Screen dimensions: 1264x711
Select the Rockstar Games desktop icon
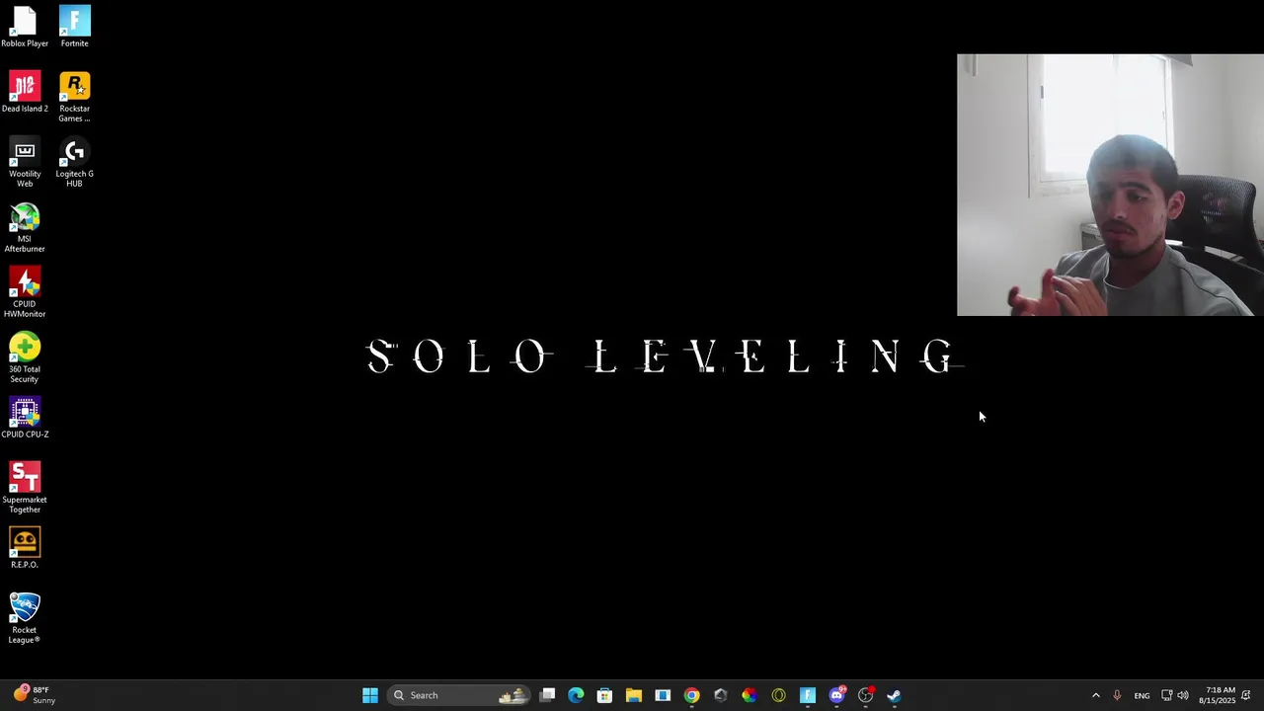74,97
